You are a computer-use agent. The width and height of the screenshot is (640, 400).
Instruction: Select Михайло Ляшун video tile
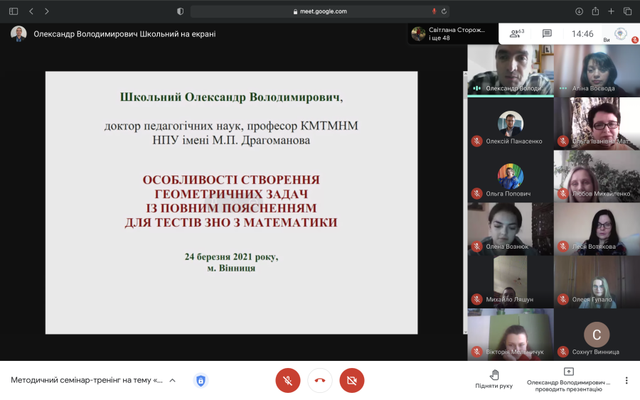pos(510,282)
